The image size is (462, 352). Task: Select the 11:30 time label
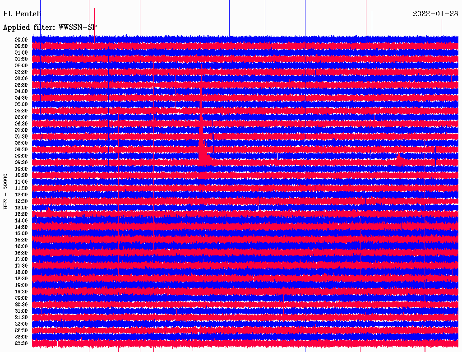[21, 188]
